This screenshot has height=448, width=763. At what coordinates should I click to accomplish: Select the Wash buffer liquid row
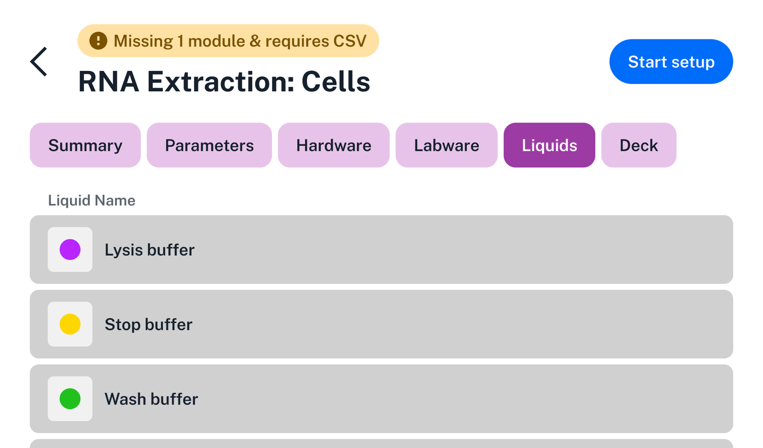[381, 398]
